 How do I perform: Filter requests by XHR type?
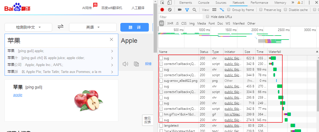pyautogui.click(x=170, y=23)
